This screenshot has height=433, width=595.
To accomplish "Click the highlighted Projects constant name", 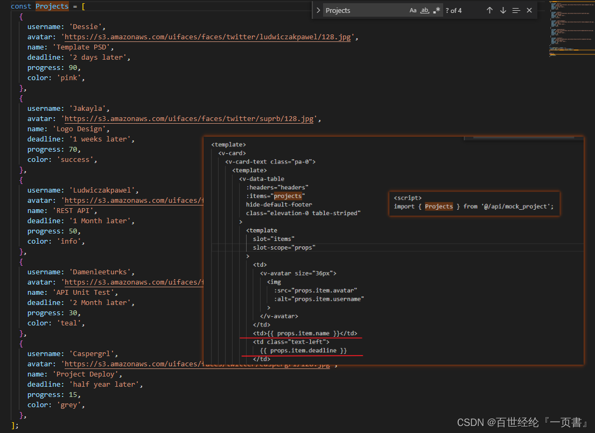I will click(x=52, y=6).
